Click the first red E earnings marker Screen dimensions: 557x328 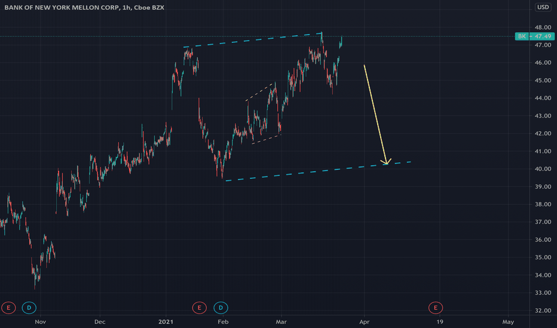[8, 308]
